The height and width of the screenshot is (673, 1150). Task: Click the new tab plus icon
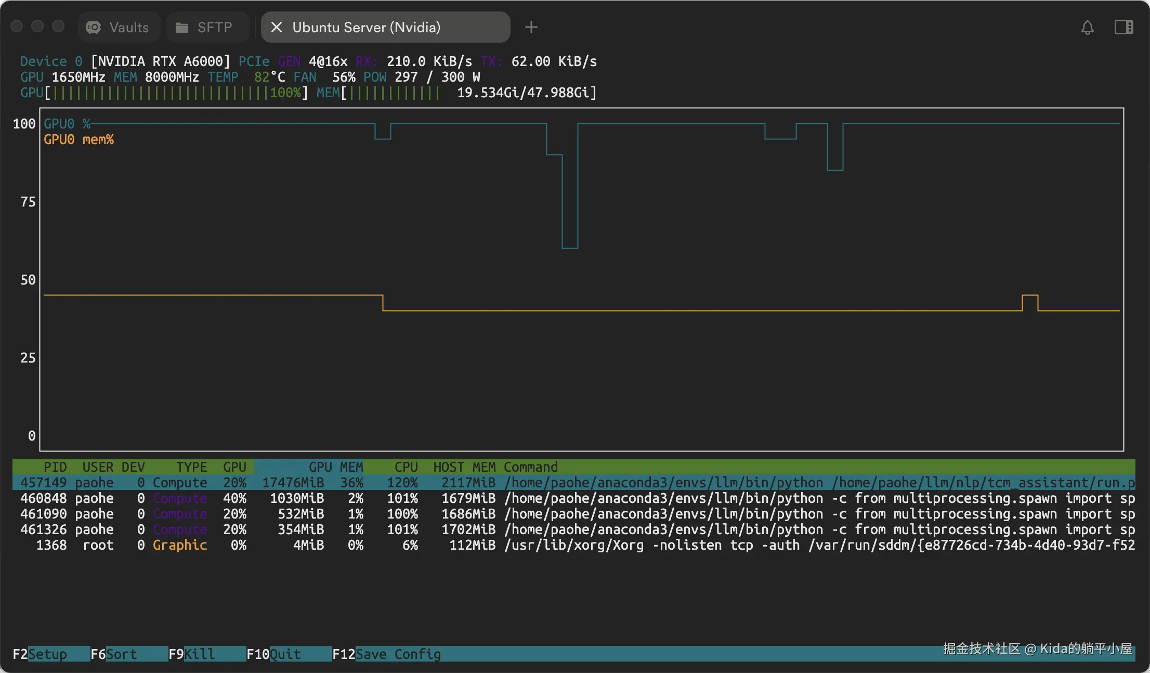(531, 28)
